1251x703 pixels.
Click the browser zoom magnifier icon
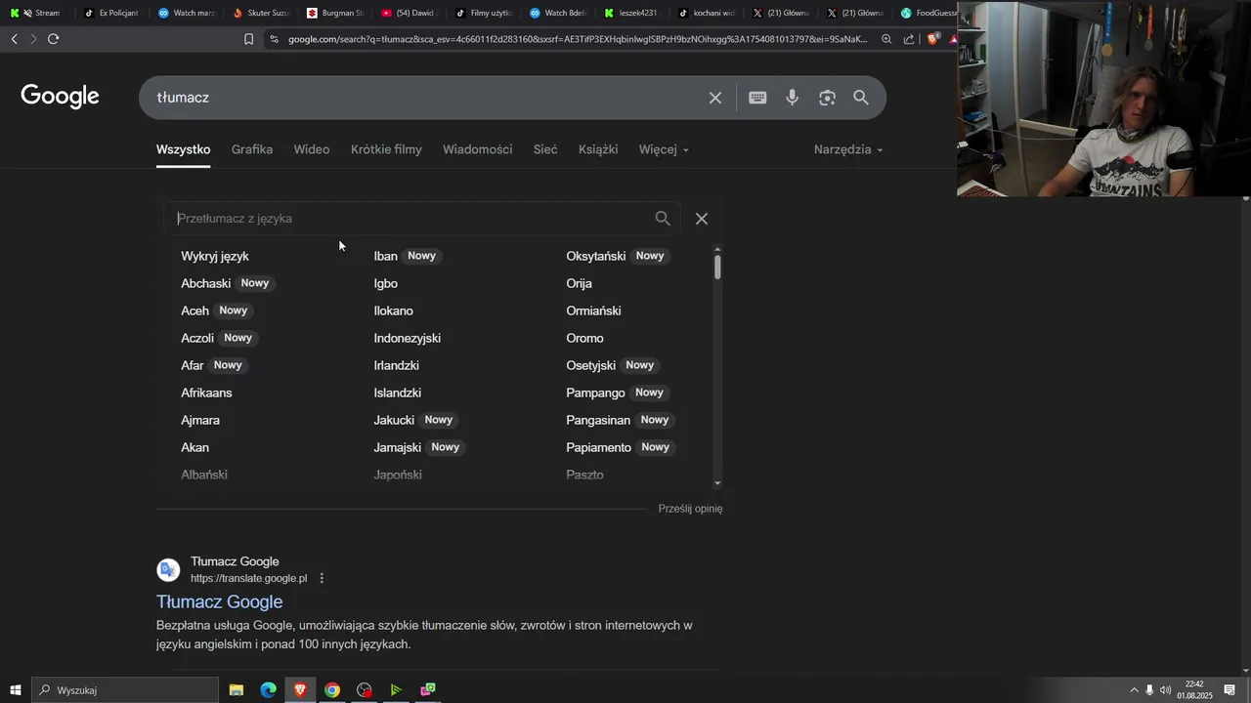886,39
